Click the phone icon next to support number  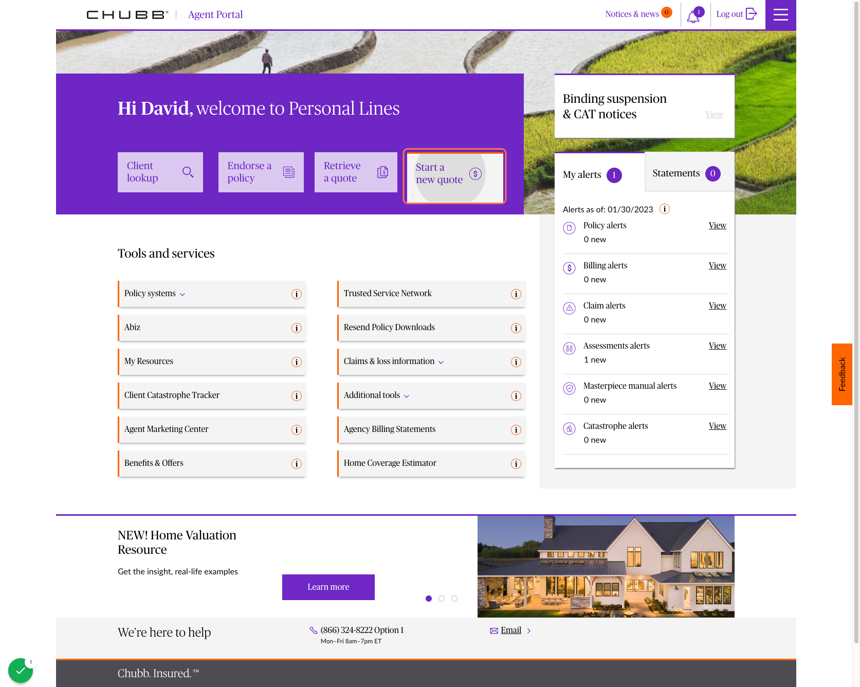click(313, 629)
